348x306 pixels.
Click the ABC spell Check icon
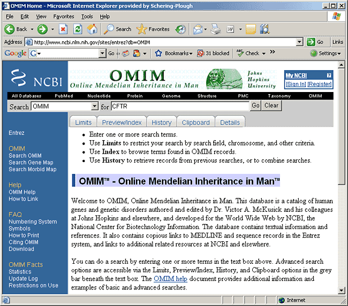240,53
